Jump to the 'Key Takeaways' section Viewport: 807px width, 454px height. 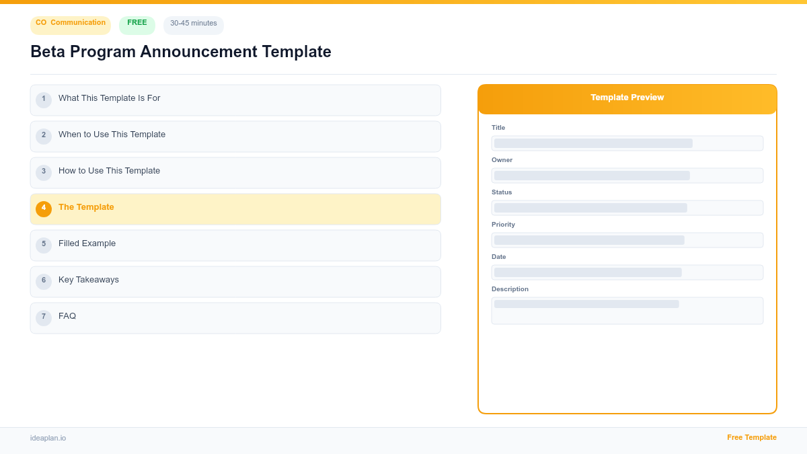click(x=235, y=282)
